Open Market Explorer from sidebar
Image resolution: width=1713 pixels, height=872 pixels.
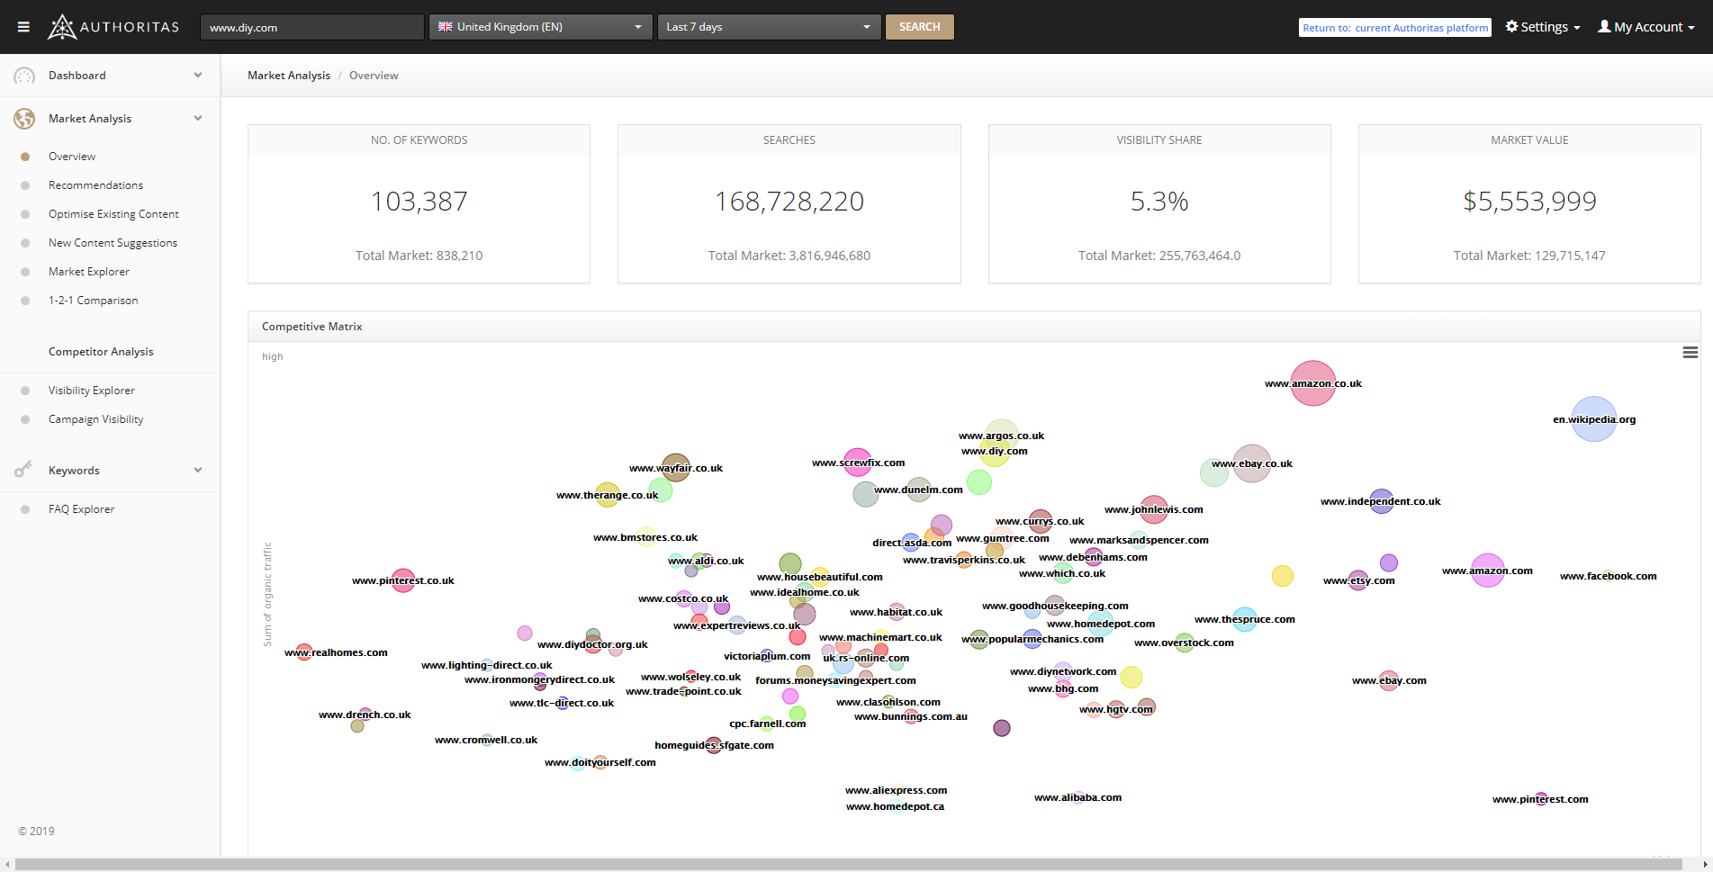point(88,272)
